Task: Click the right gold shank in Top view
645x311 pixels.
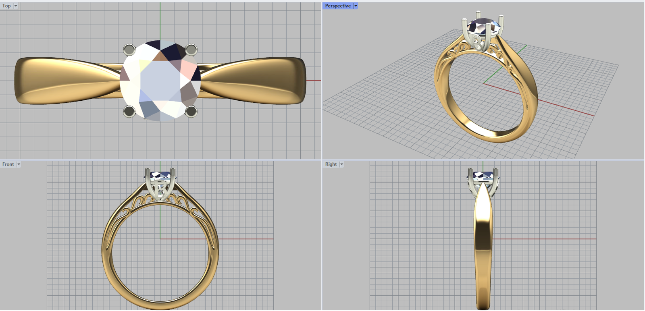Action: [258, 81]
